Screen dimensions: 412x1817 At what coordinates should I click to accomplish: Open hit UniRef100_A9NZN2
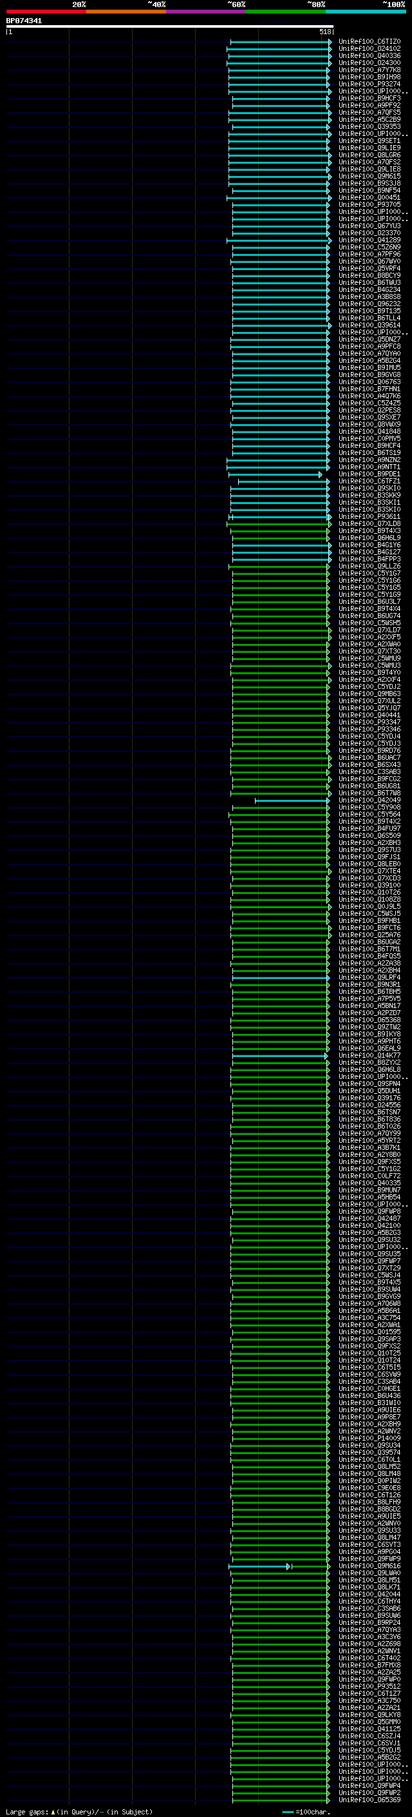click(x=369, y=460)
